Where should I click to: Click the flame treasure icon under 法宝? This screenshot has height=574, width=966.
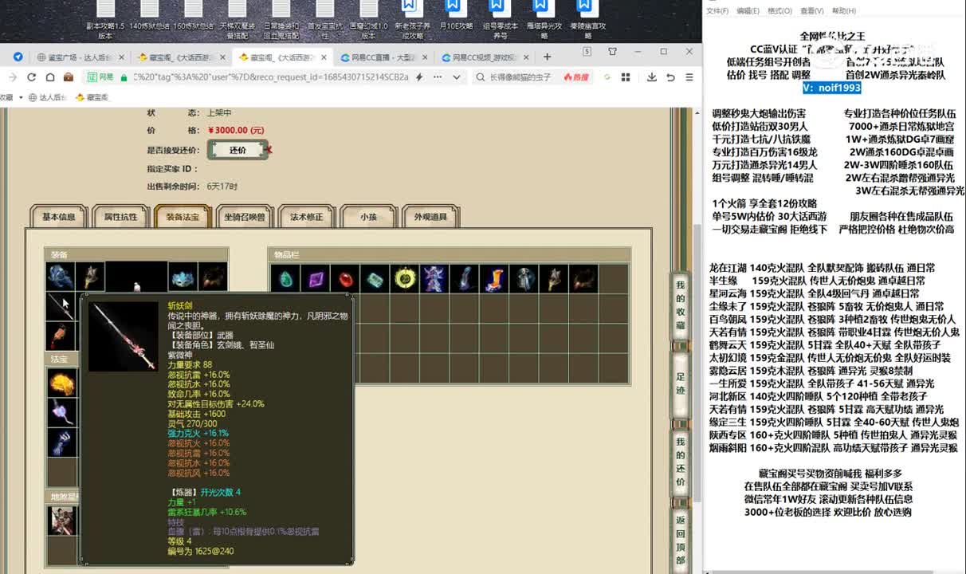[x=61, y=383]
